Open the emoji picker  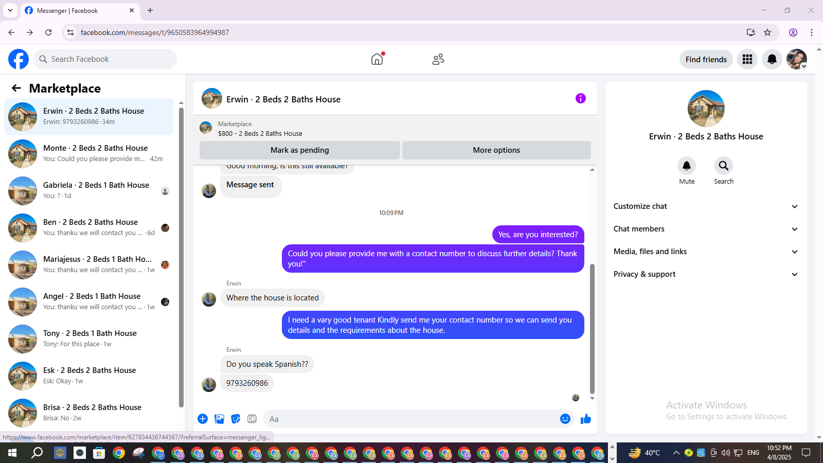coord(565,419)
